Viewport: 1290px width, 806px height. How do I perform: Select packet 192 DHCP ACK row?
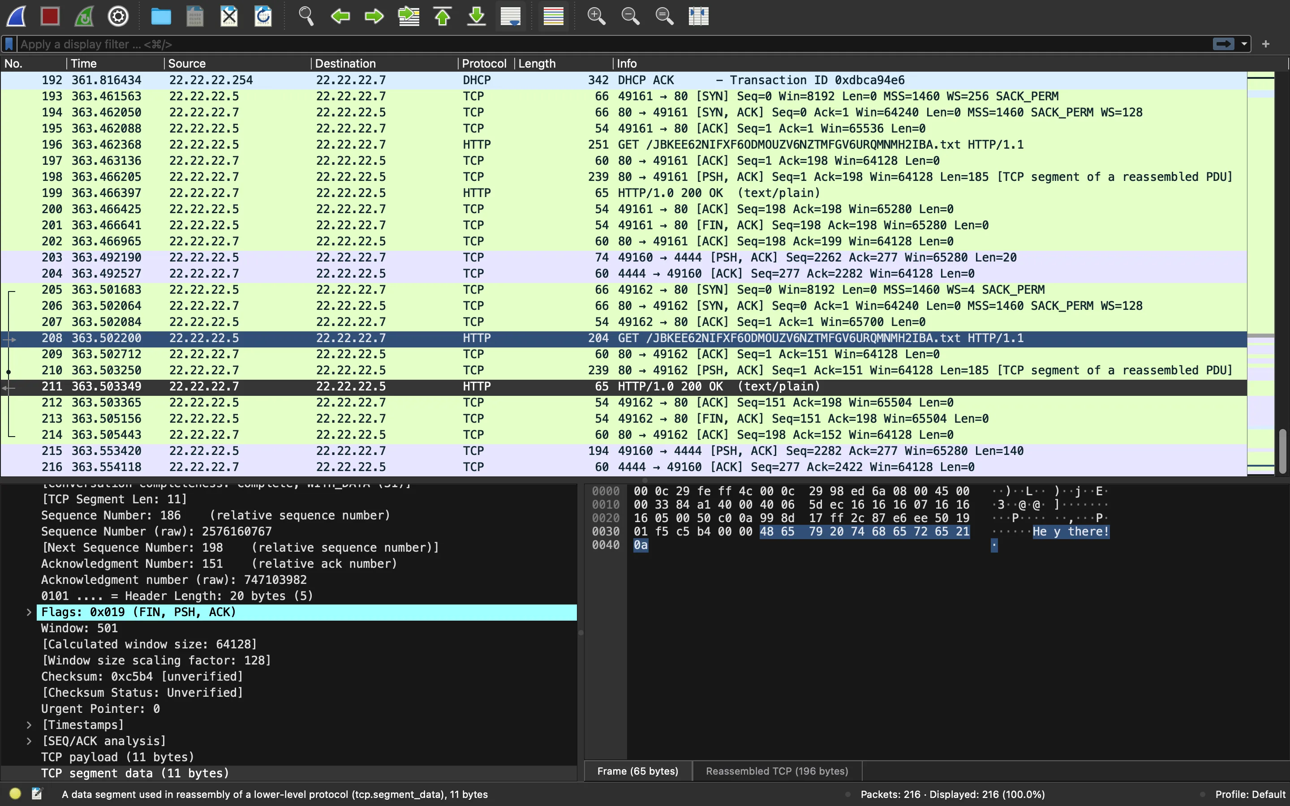[x=623, y=80]
